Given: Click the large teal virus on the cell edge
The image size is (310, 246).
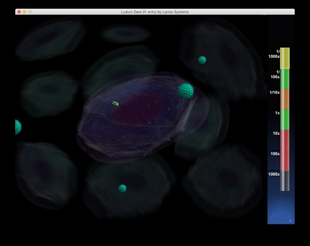Looking at the screenshot, I should click(186, 91).
